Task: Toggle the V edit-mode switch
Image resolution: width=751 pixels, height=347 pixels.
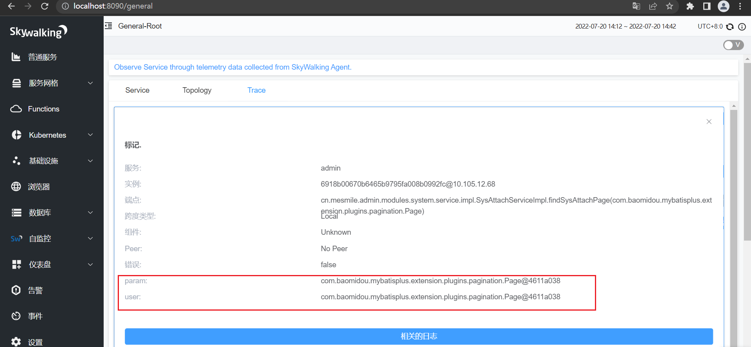Action: pyautogui.click(x=733, y=45)
